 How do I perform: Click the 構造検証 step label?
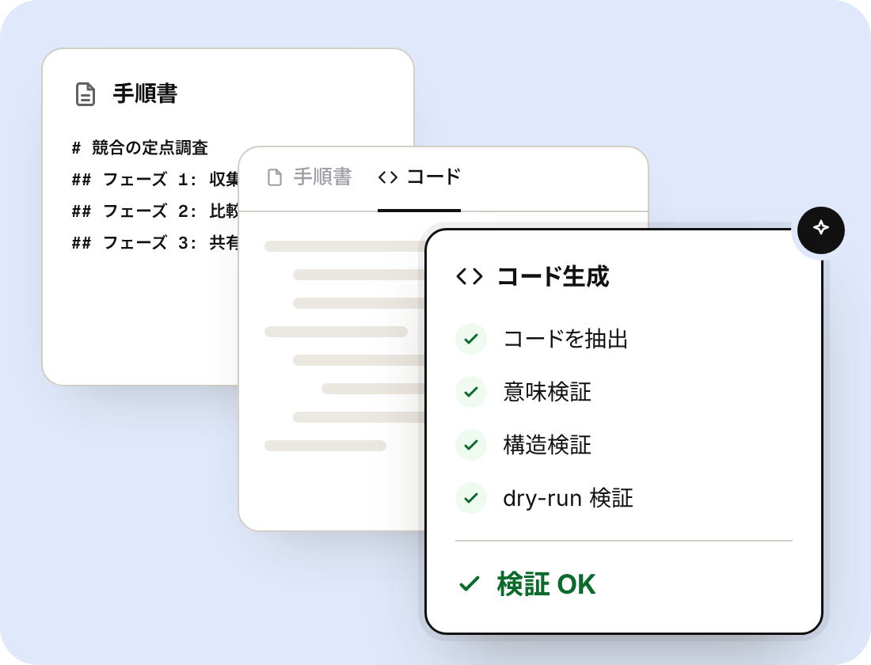point(547,444)
